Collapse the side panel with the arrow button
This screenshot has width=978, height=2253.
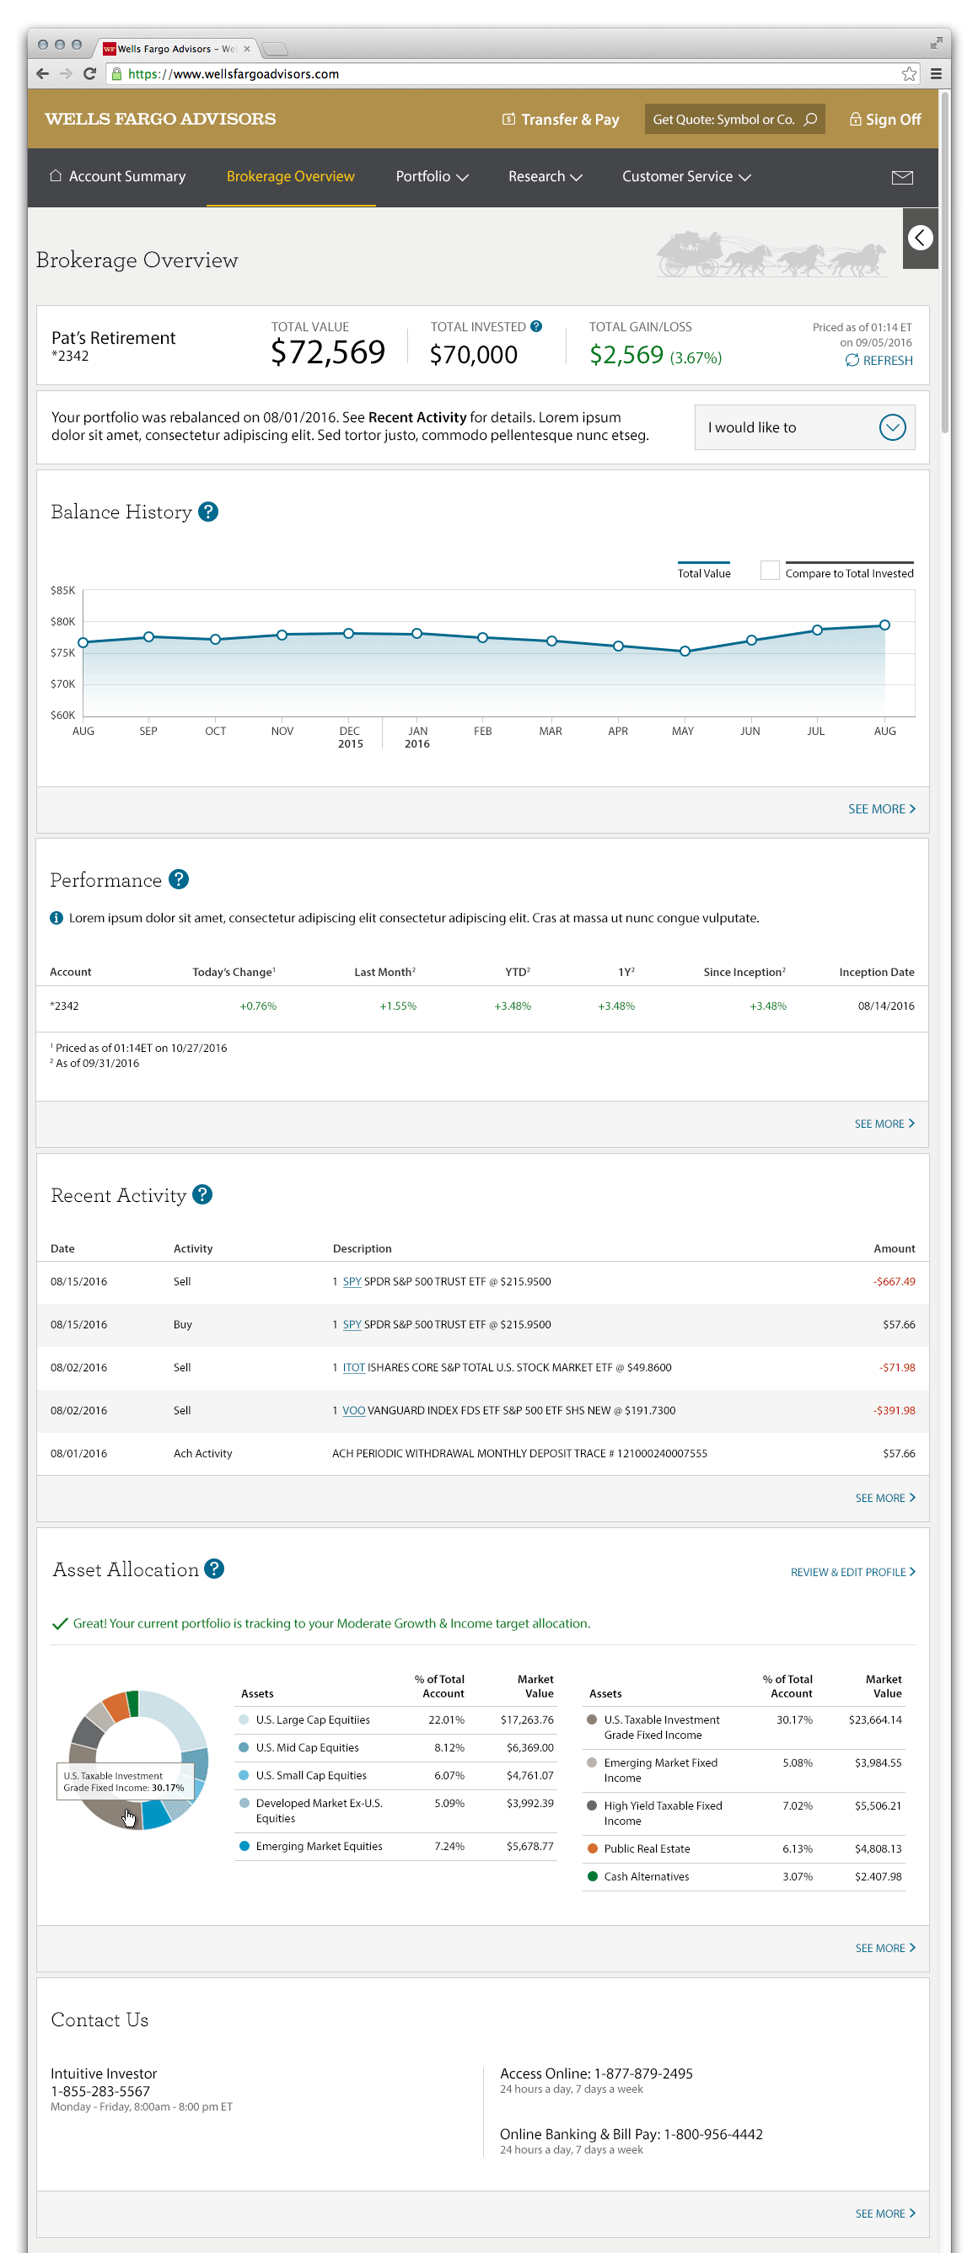[x=921, y=238]
